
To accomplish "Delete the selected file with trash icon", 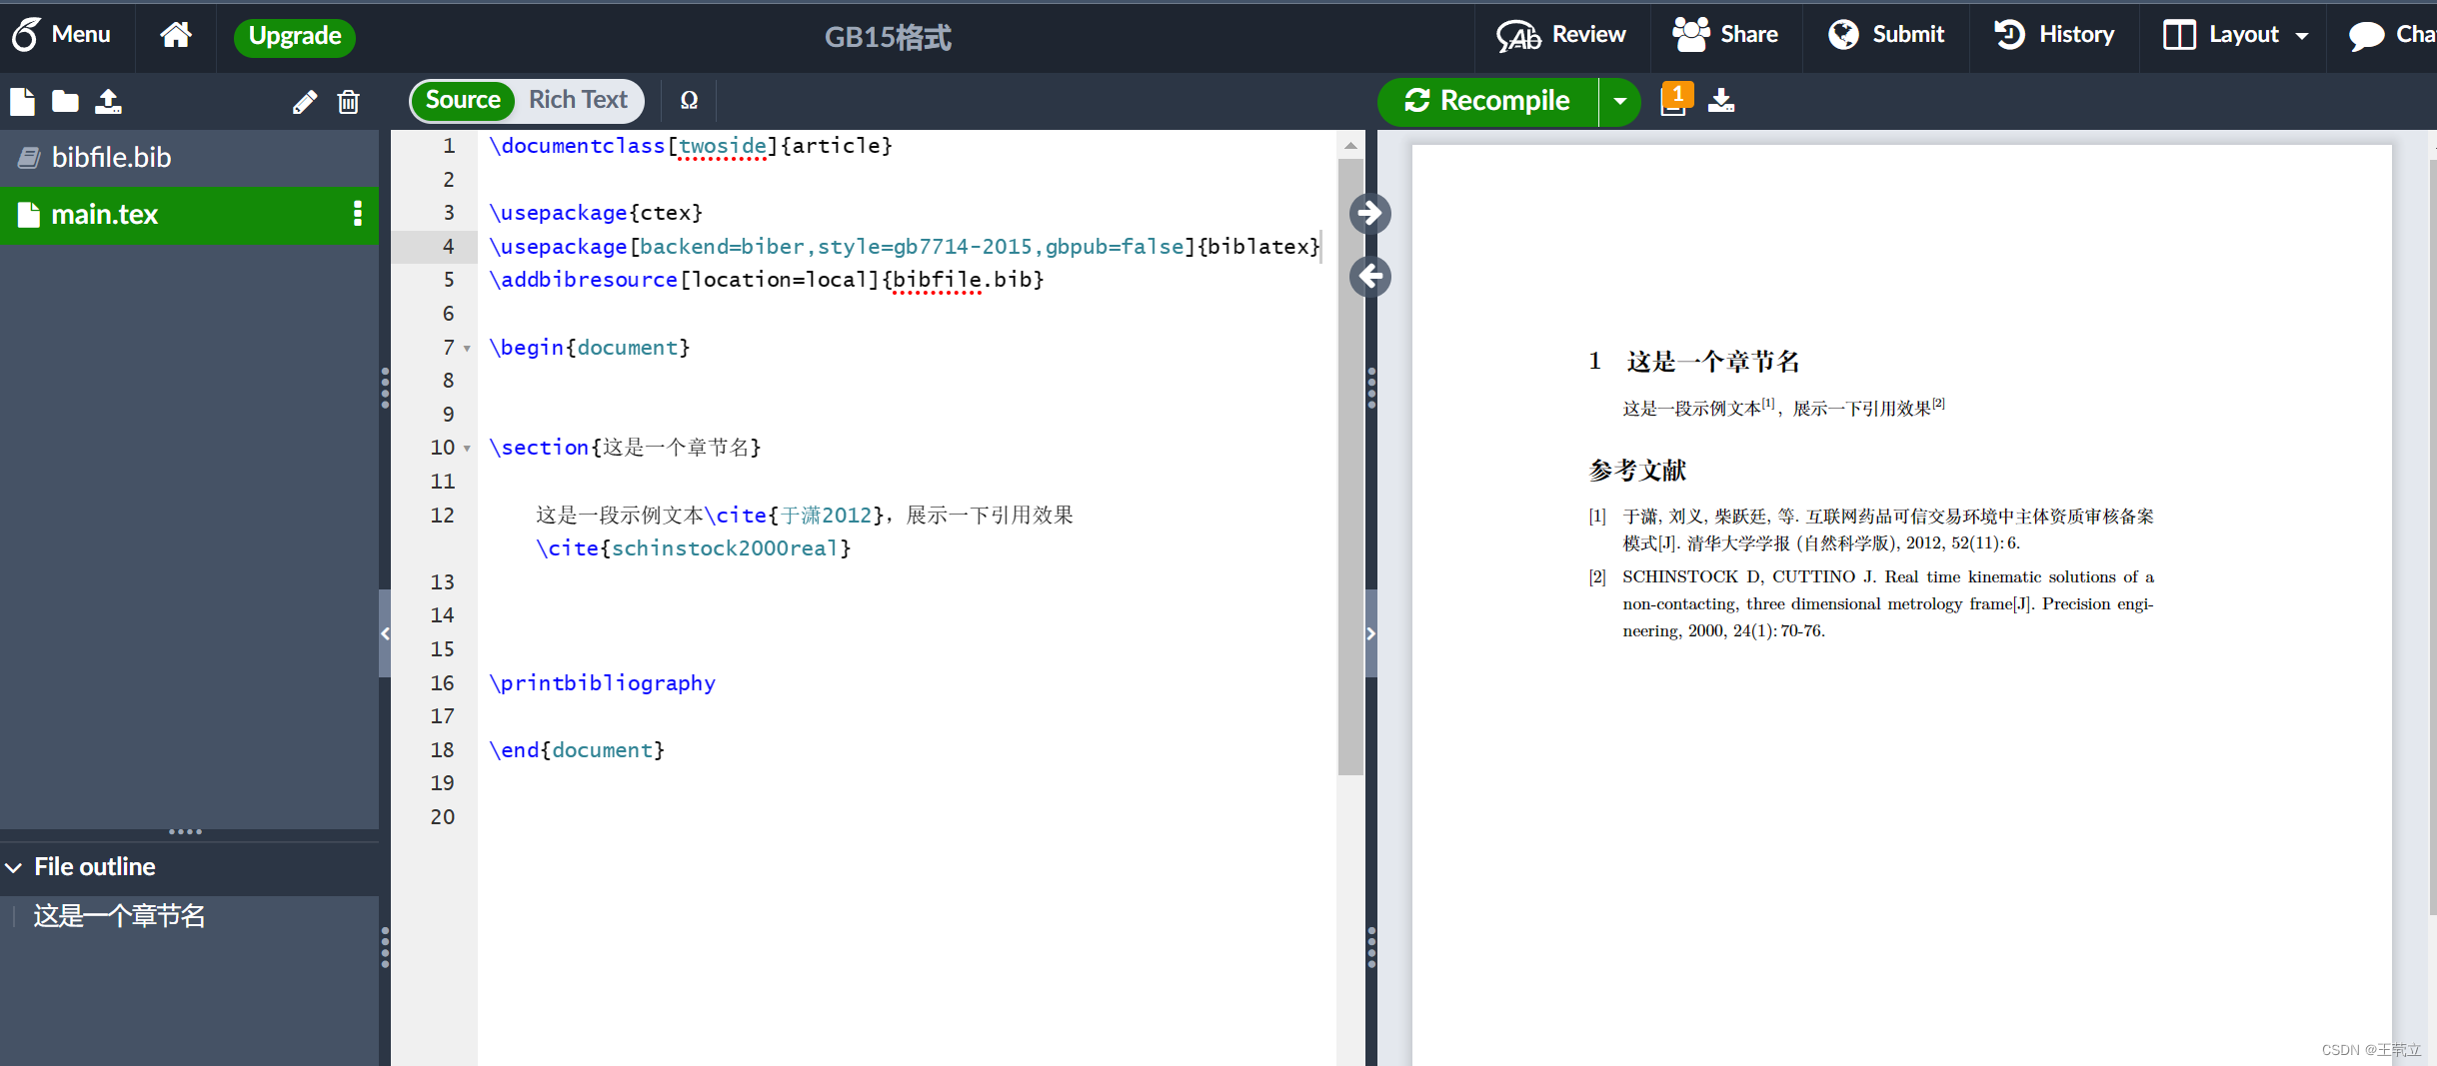I will click(348, 102).
